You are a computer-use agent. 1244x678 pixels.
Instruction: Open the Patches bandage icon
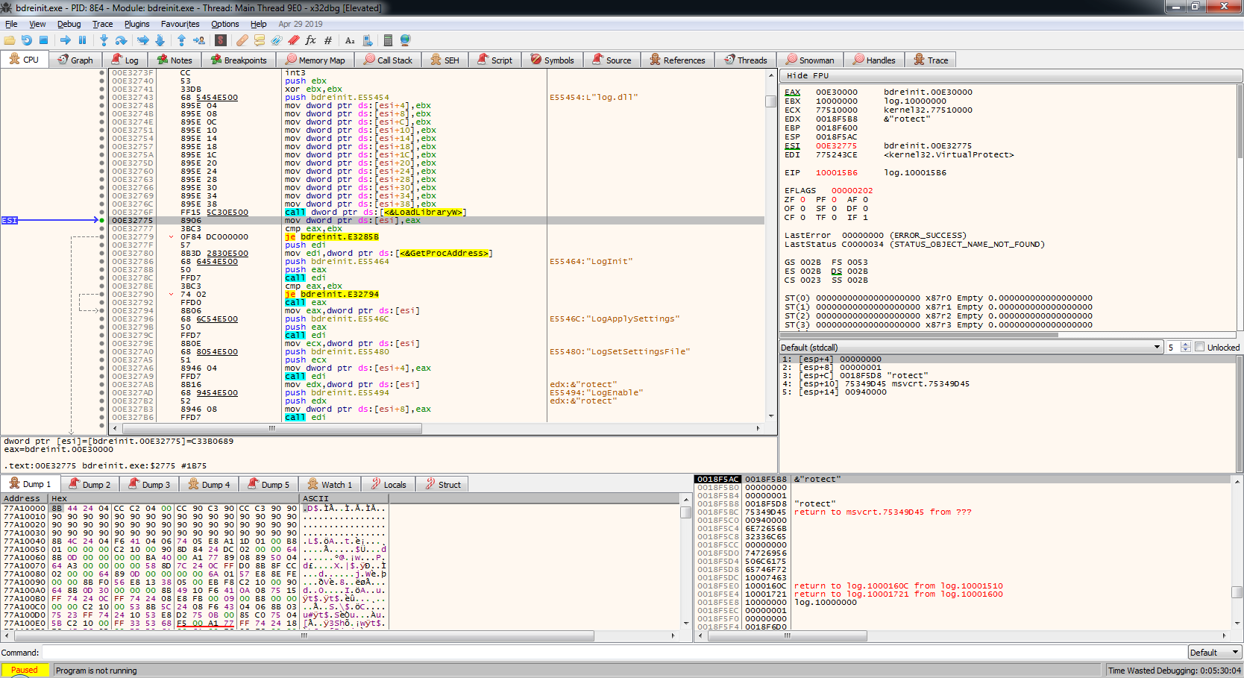tap(242, 40)
